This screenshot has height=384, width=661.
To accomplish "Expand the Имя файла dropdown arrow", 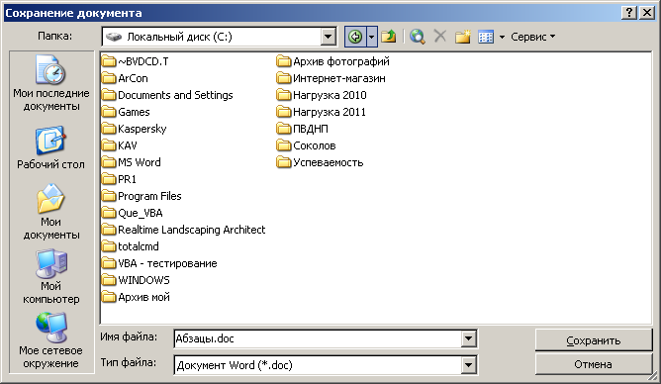I will coord(468,338).
